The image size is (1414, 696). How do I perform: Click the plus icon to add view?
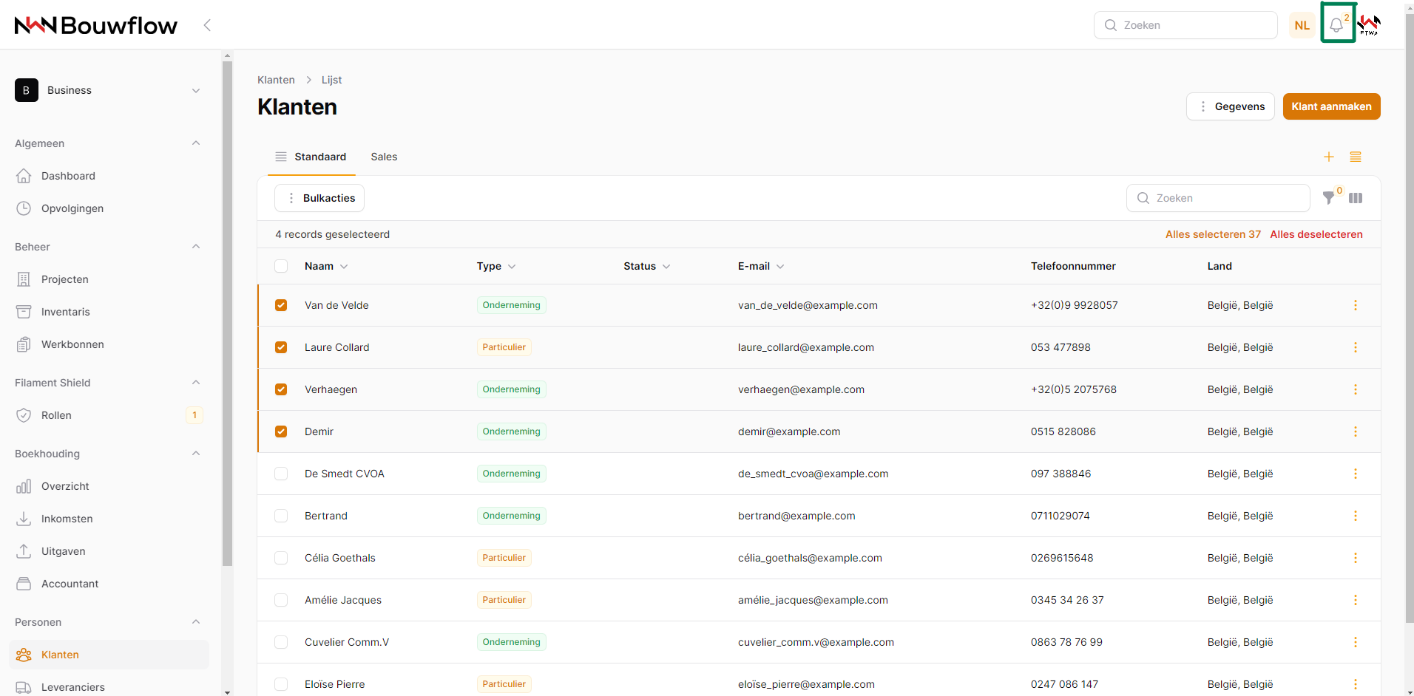coord(1329,157)
